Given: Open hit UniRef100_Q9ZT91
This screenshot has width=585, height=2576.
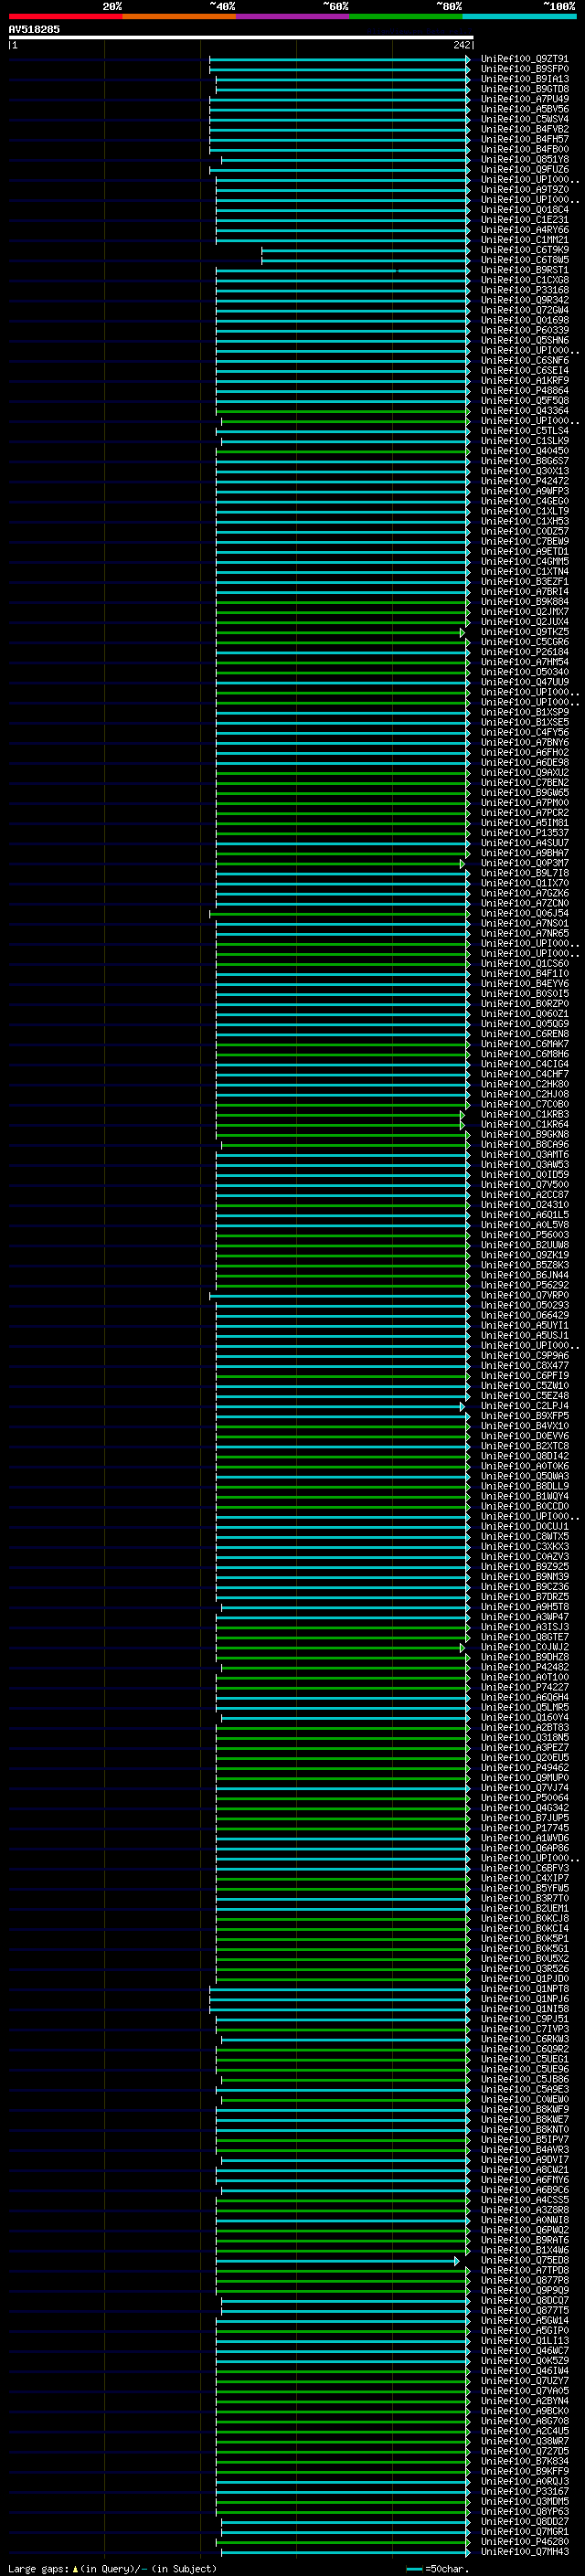Looking at the screenshot, I should click(x=524, y=59).
